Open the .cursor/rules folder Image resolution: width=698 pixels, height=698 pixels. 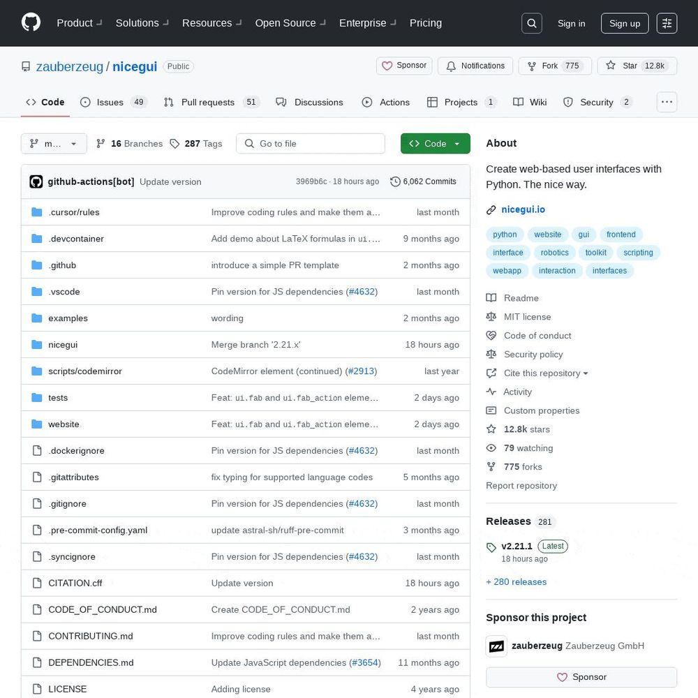[74, 212]
